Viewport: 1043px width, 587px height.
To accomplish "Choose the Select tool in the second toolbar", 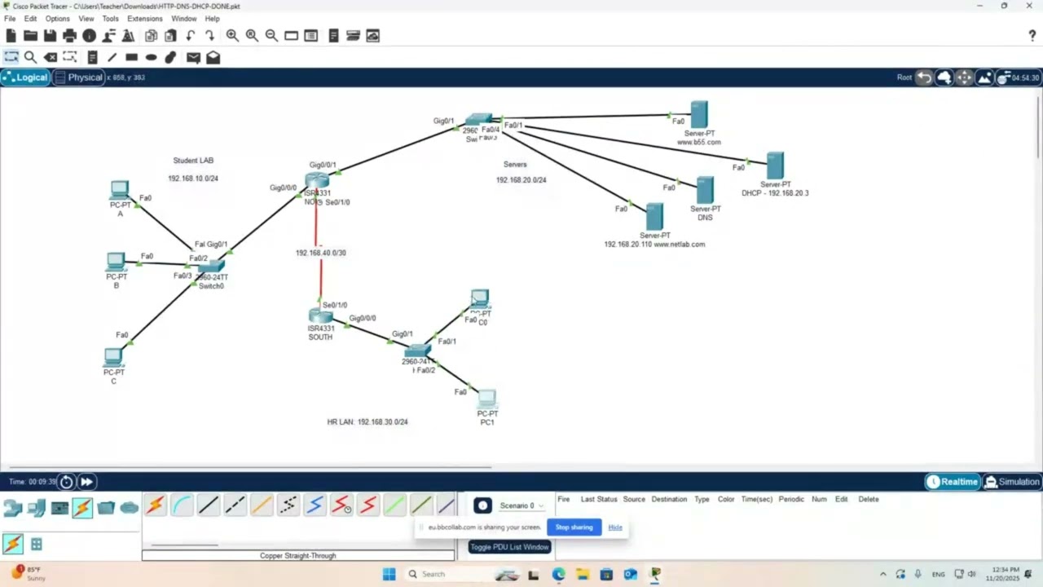I will [11, 57].
